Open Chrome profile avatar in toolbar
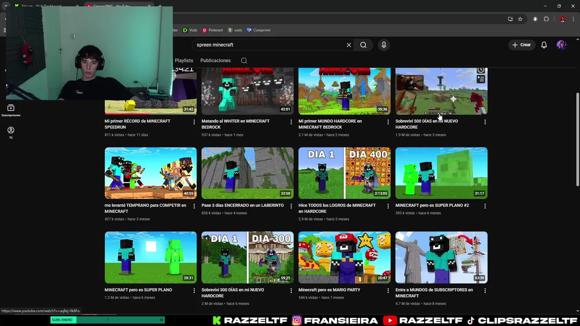 [x=562, y=19]
